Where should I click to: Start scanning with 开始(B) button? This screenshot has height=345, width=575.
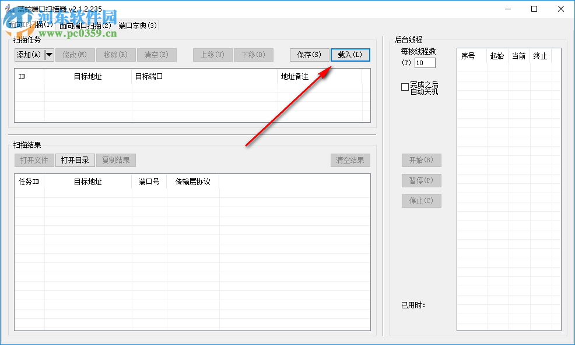point(422,160)
